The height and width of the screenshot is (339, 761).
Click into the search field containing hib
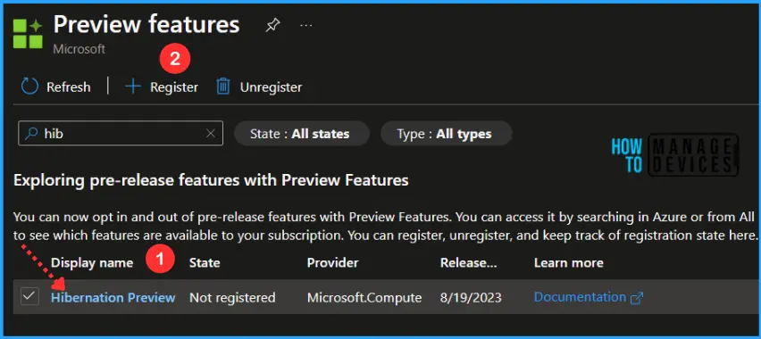(x=121, y=133)
